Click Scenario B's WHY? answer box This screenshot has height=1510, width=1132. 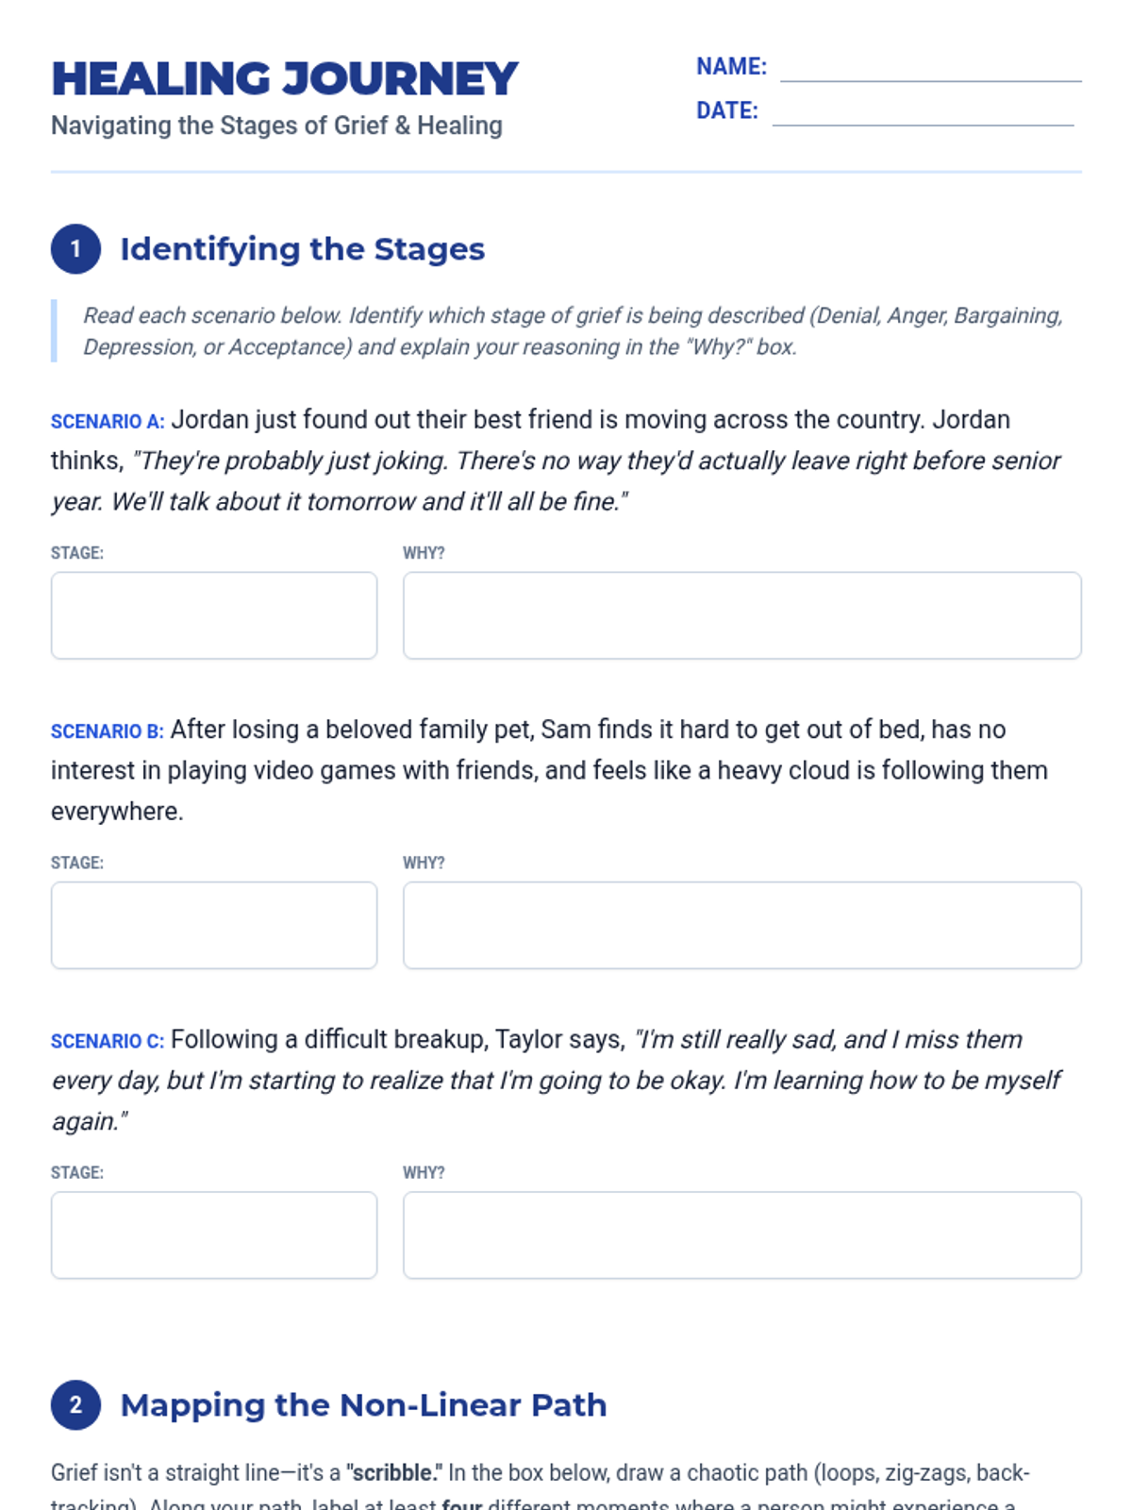coord(742,925)
